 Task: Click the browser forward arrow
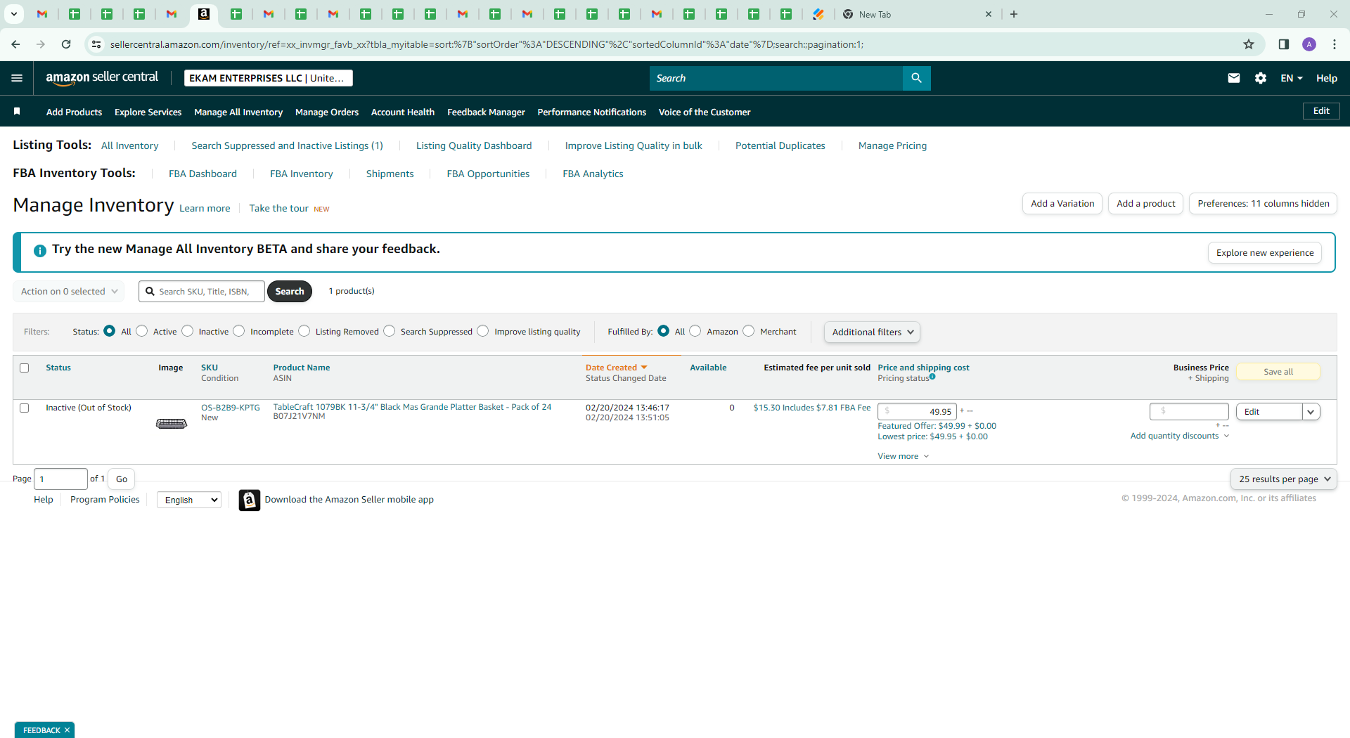click(x=41, y=44)
